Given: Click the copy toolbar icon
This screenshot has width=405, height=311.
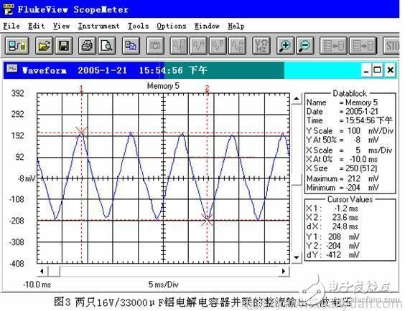Looking at the screenshot, I should 131,46.
